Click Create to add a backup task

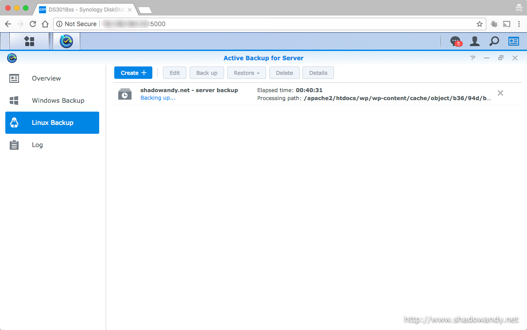click(133, 73)
